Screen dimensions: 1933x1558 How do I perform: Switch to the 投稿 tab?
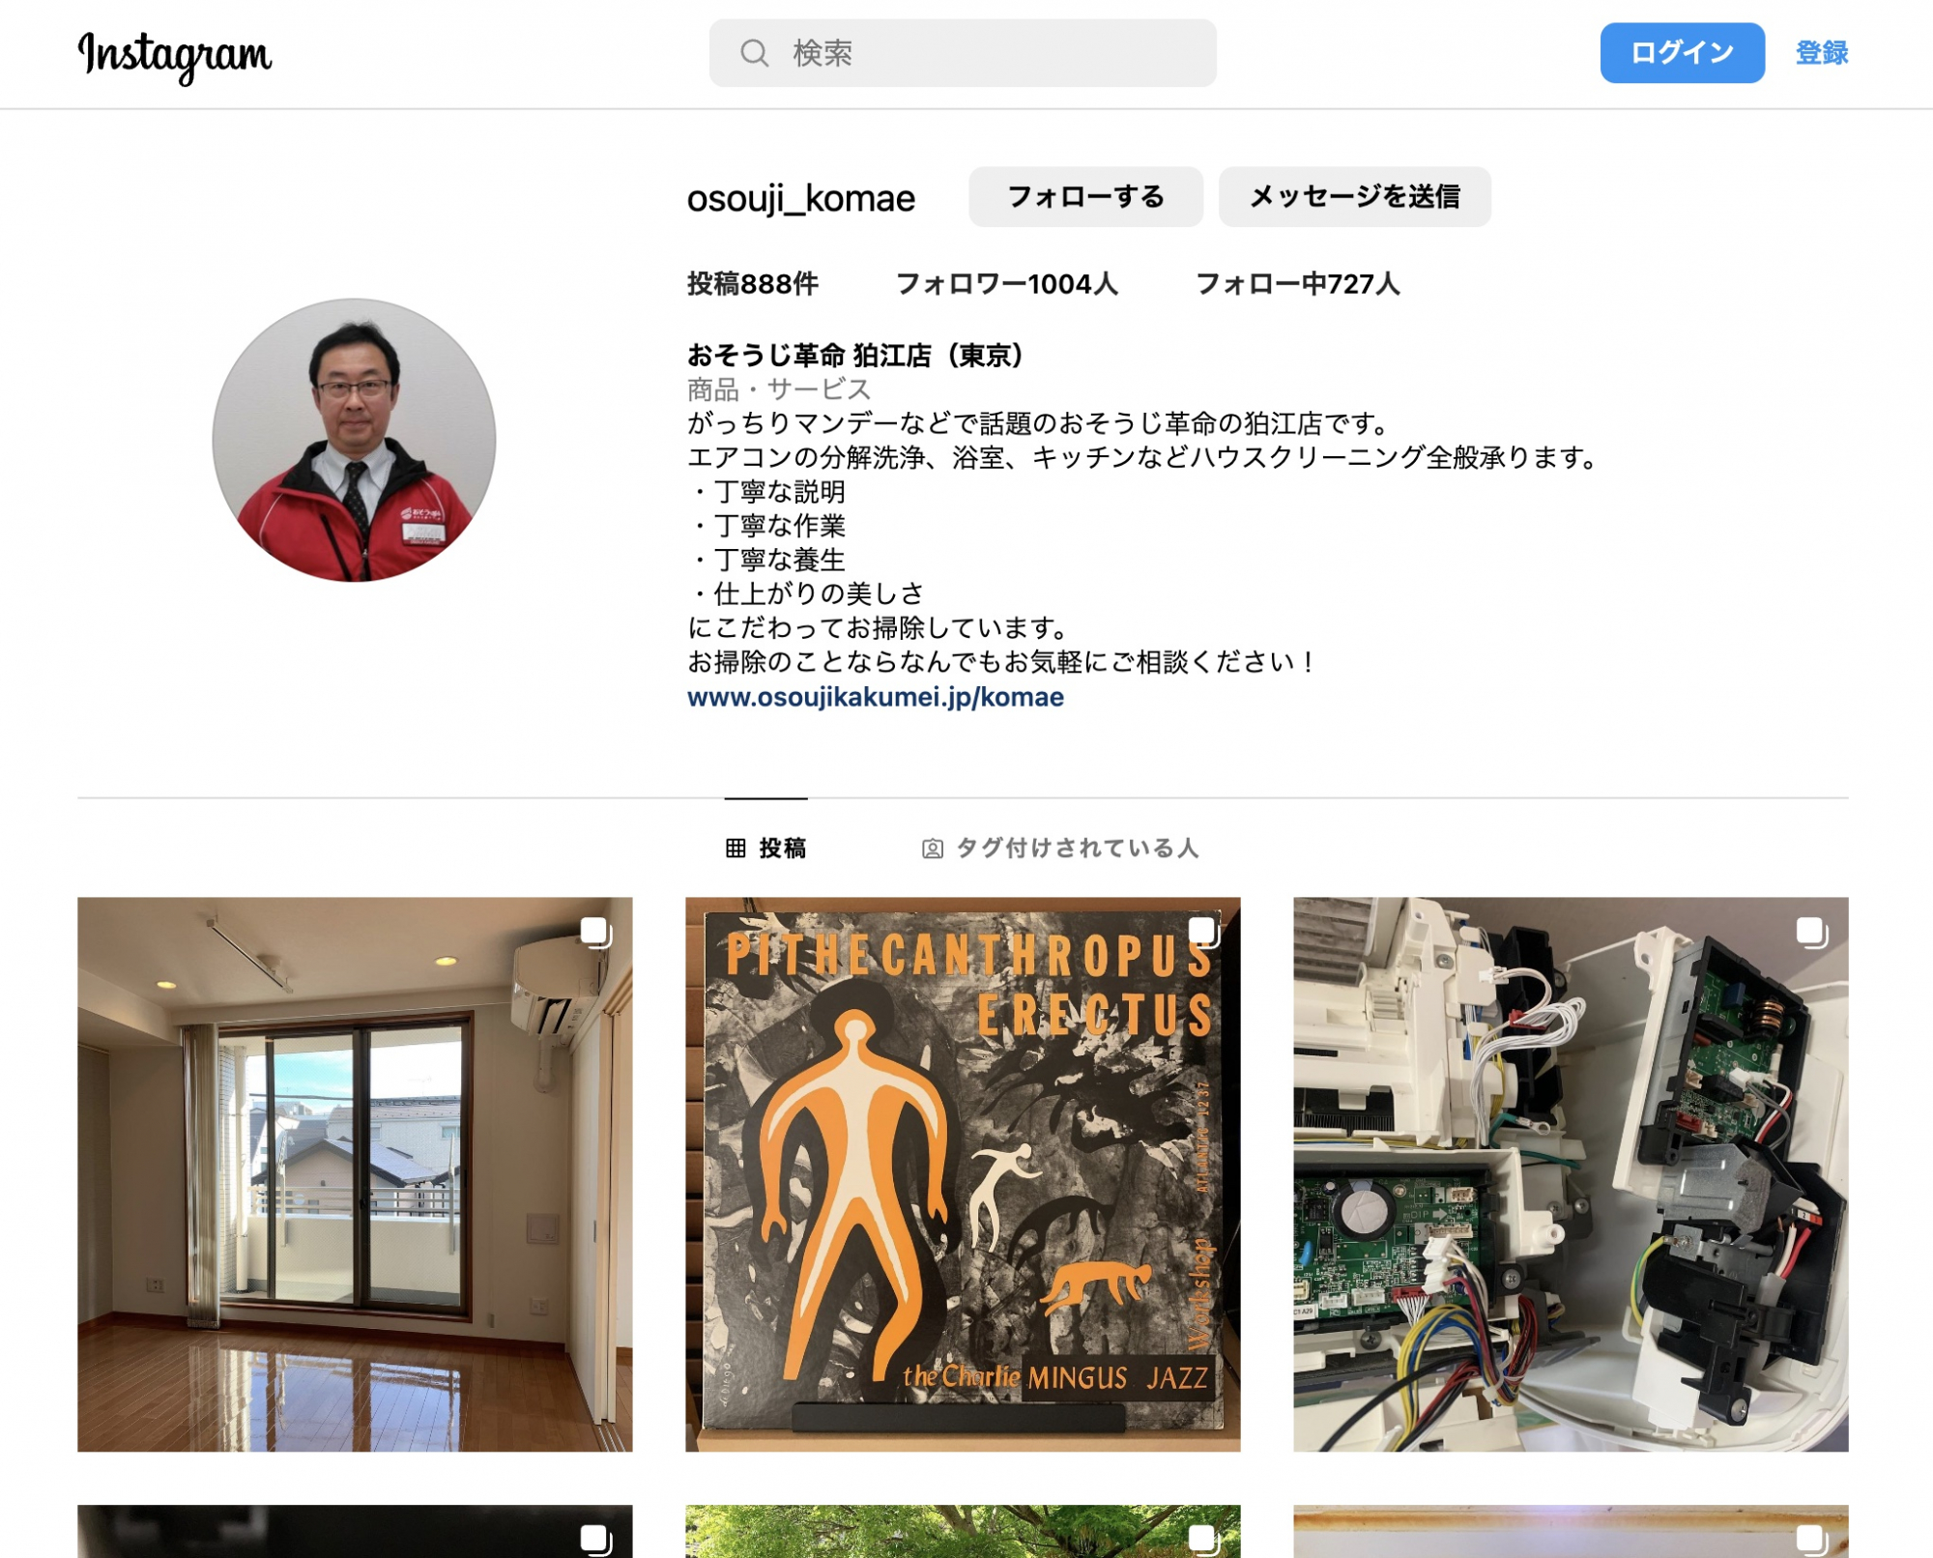pyautogui.click(x=782, y=849)
